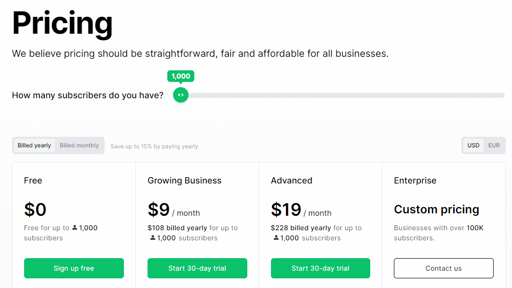Screen dimensions: 512x288
Task: Click the green slider handle
Action: tap(180, 95)
